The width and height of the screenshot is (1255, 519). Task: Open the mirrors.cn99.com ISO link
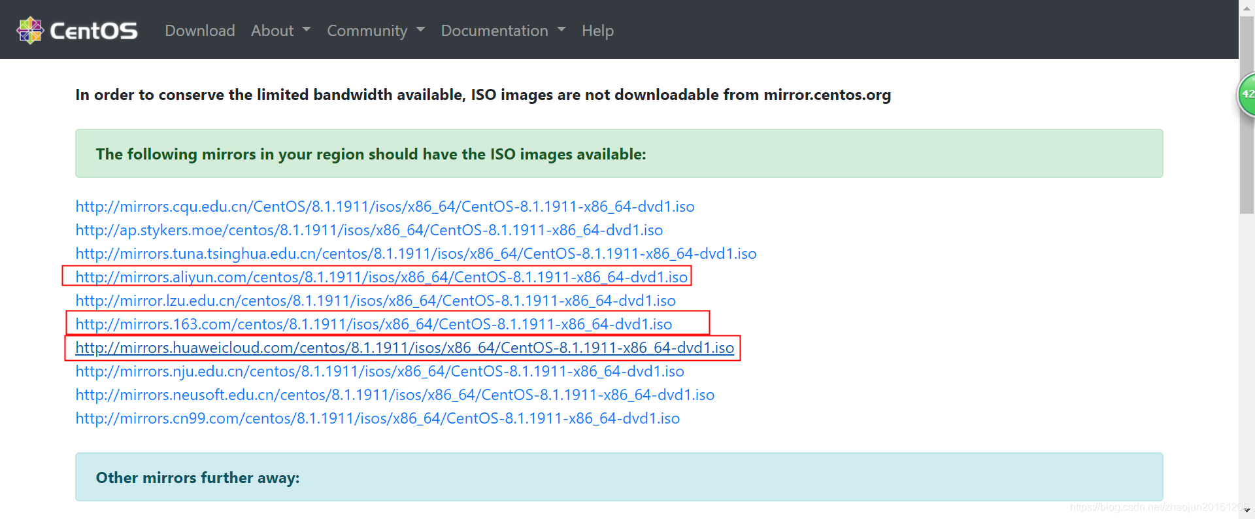378,418
